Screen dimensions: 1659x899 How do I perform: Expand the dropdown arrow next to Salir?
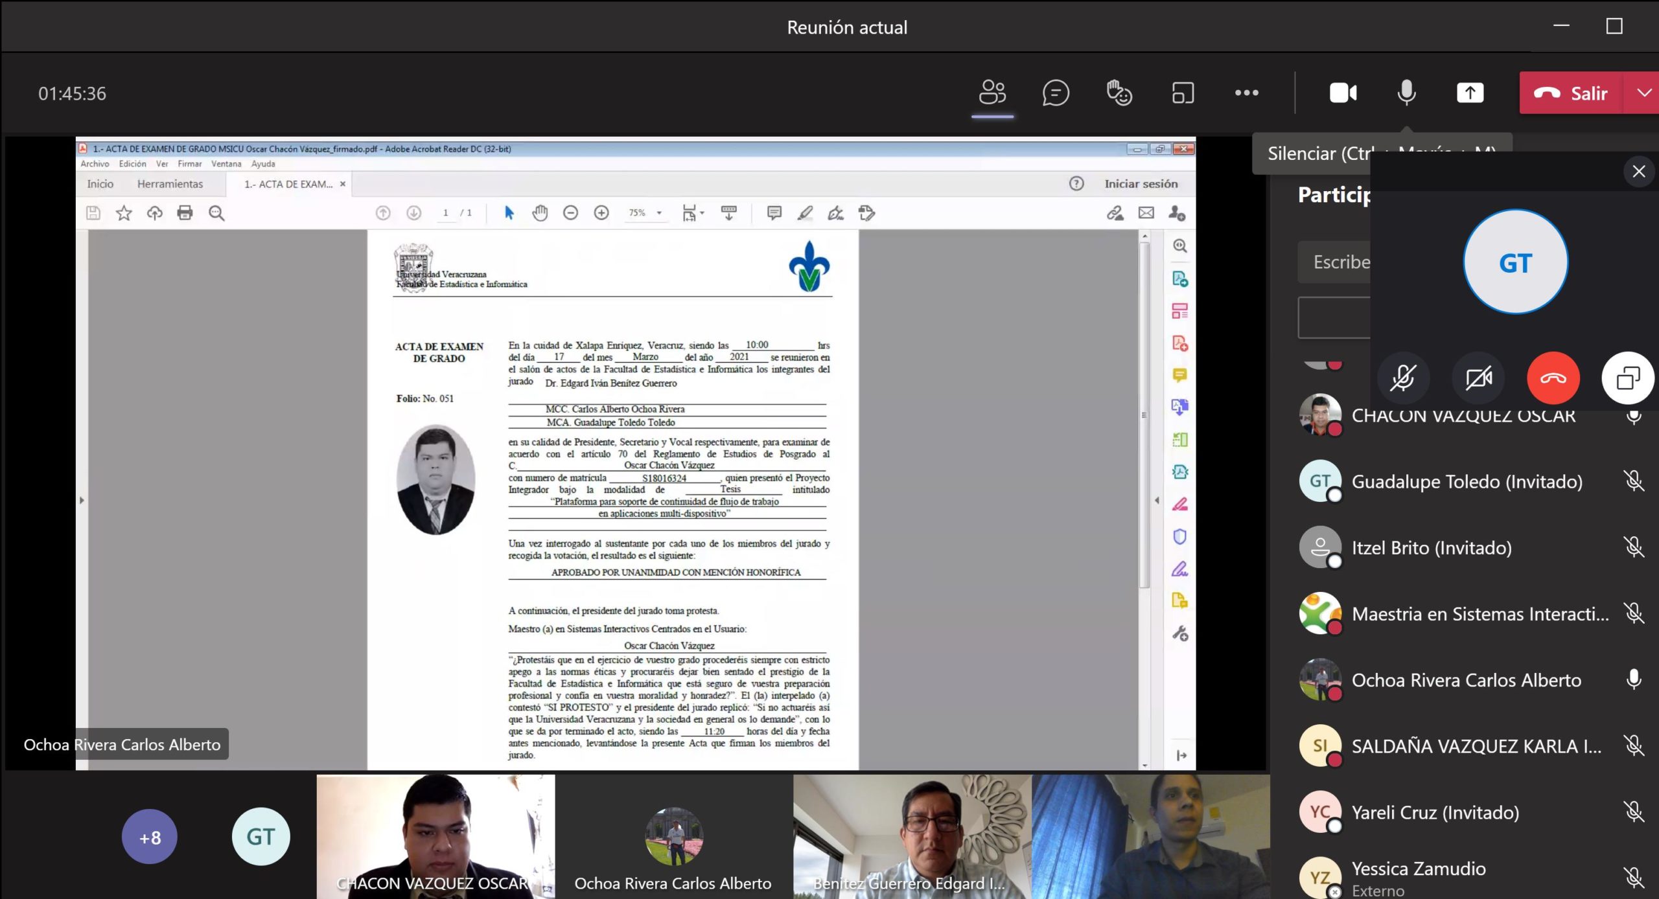1643,93
